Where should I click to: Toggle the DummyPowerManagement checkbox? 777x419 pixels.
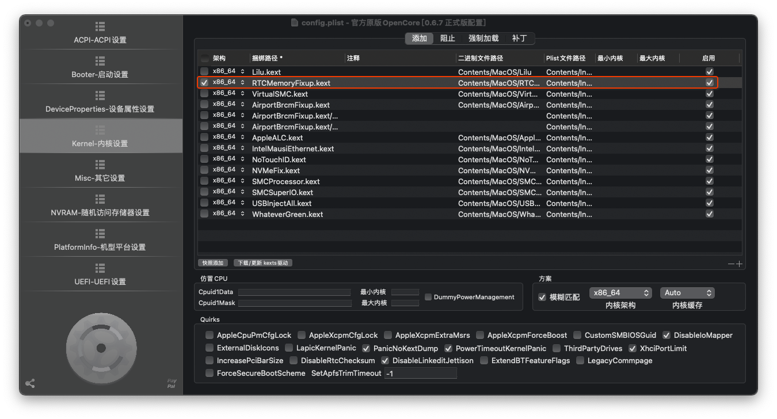coord(428,297)
